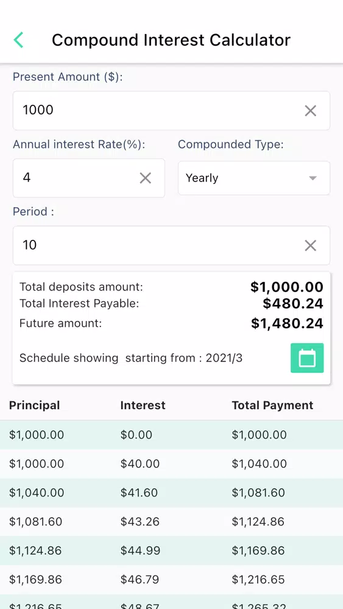Tap the $1,124.86 total payment cell
Image resolution: width=343 pixels, height=609 pixels.
(x=258, y=521)
